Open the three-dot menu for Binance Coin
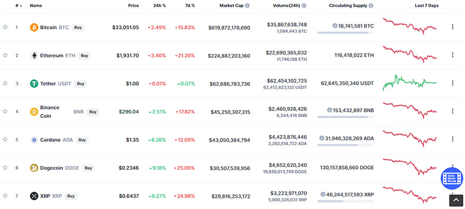 (452, 111)
